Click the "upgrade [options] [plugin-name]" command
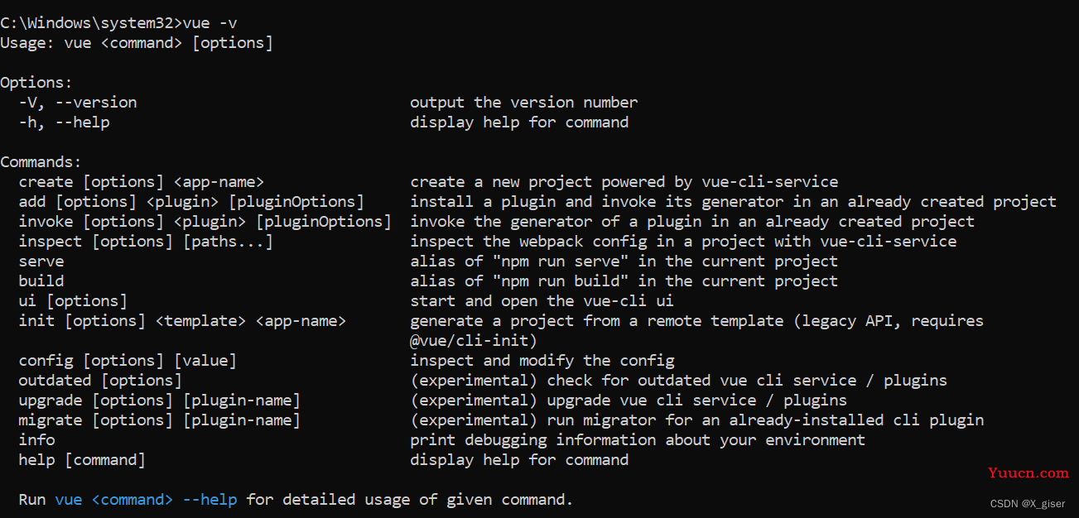This screenshot has width=1079, height=518. 160,400
